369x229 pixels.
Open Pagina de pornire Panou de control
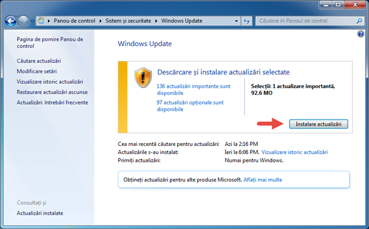tap(50, 43)
